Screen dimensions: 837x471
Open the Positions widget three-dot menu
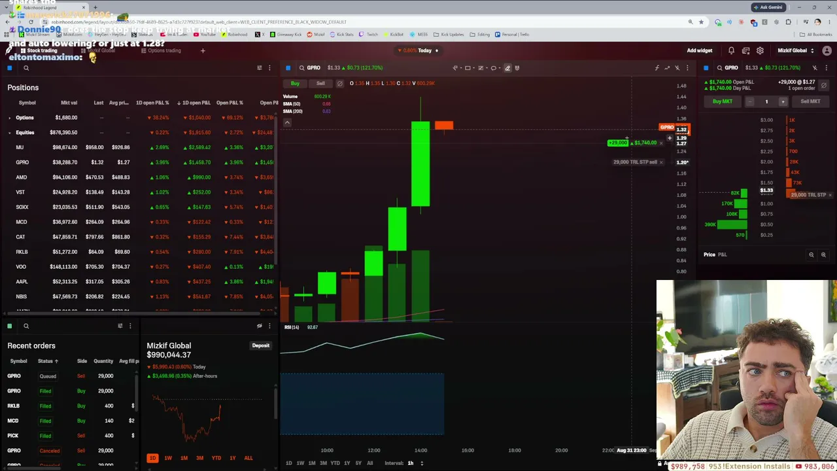[x=269, y=68]
